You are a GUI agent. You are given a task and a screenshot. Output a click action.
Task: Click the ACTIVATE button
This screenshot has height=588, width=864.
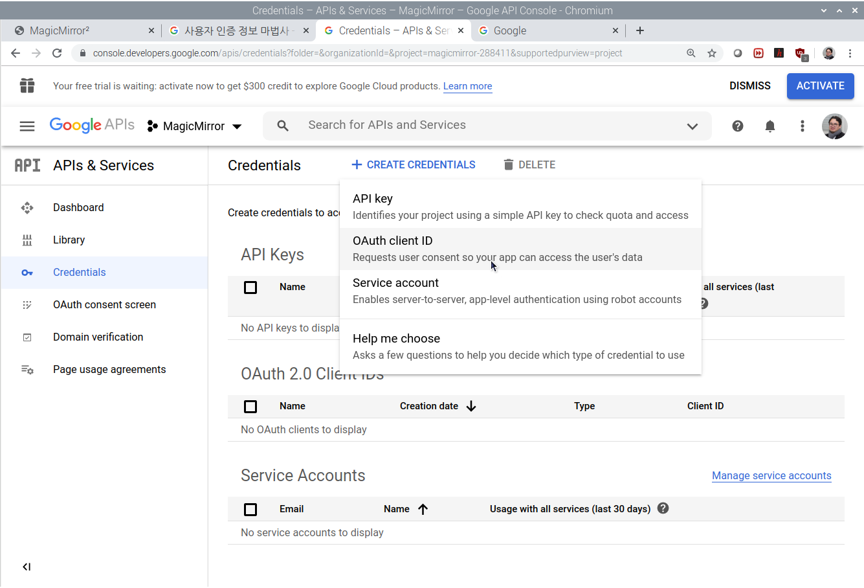click(x=821, y=85)
